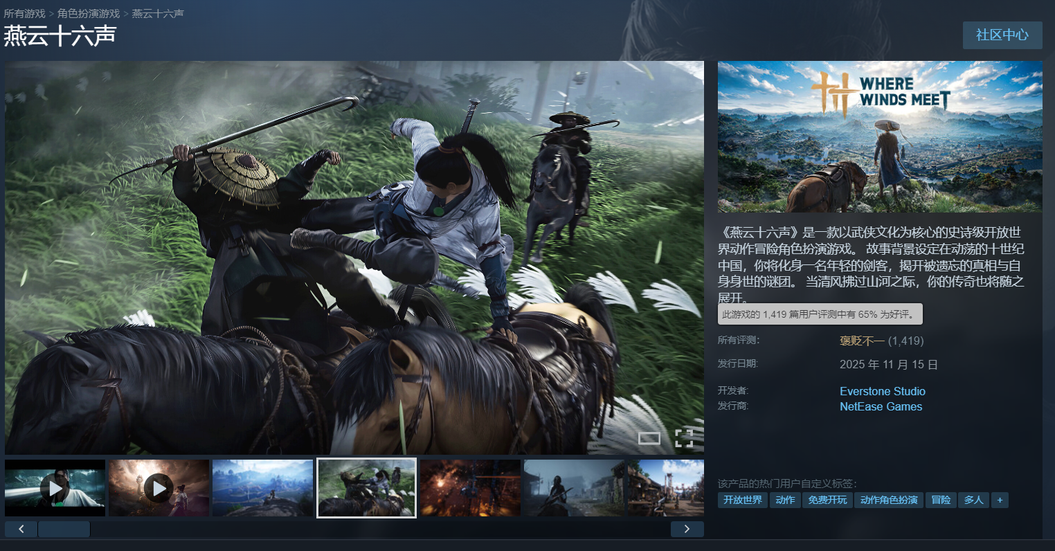Select the 冒险 tag
The image size is (1055, 551).
point(941,500)
